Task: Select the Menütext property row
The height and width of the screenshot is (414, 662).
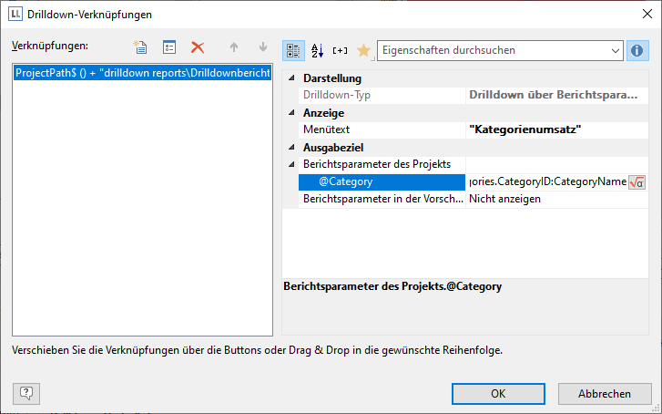Action: [382, 129]
